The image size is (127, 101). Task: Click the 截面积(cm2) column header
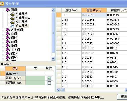pyautogui.click(x=117, y=10)
